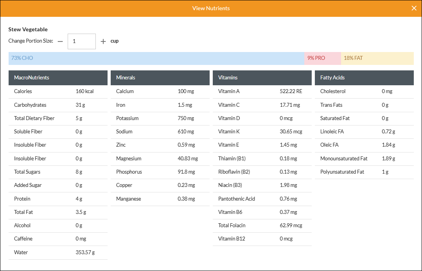
Task: Click the Vitamins column header
Action: [262, 78]
